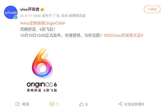
Task: Click the comment count 1
Action: point(57,104)
